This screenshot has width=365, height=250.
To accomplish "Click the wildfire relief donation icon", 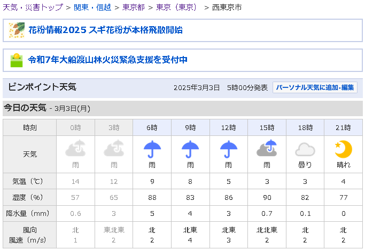I will tap(17, 60).
